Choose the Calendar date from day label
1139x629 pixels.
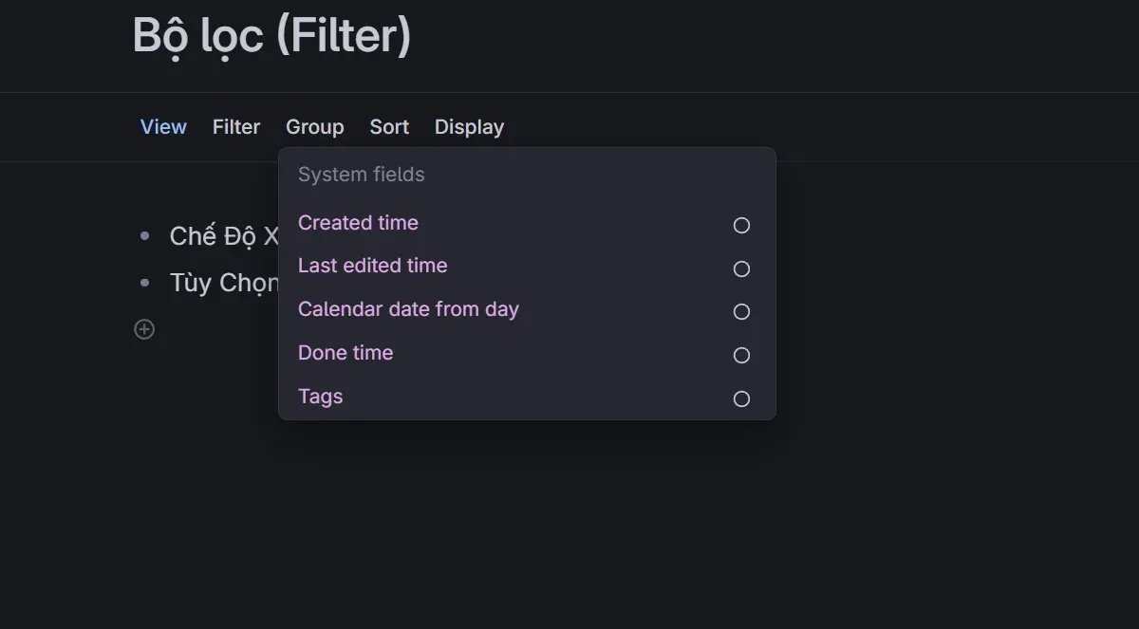[x=408, y=309]
